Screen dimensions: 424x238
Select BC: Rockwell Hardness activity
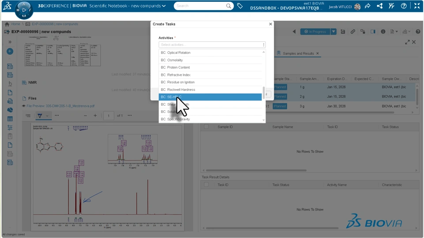pyautogui.click(x=210, y=89)
